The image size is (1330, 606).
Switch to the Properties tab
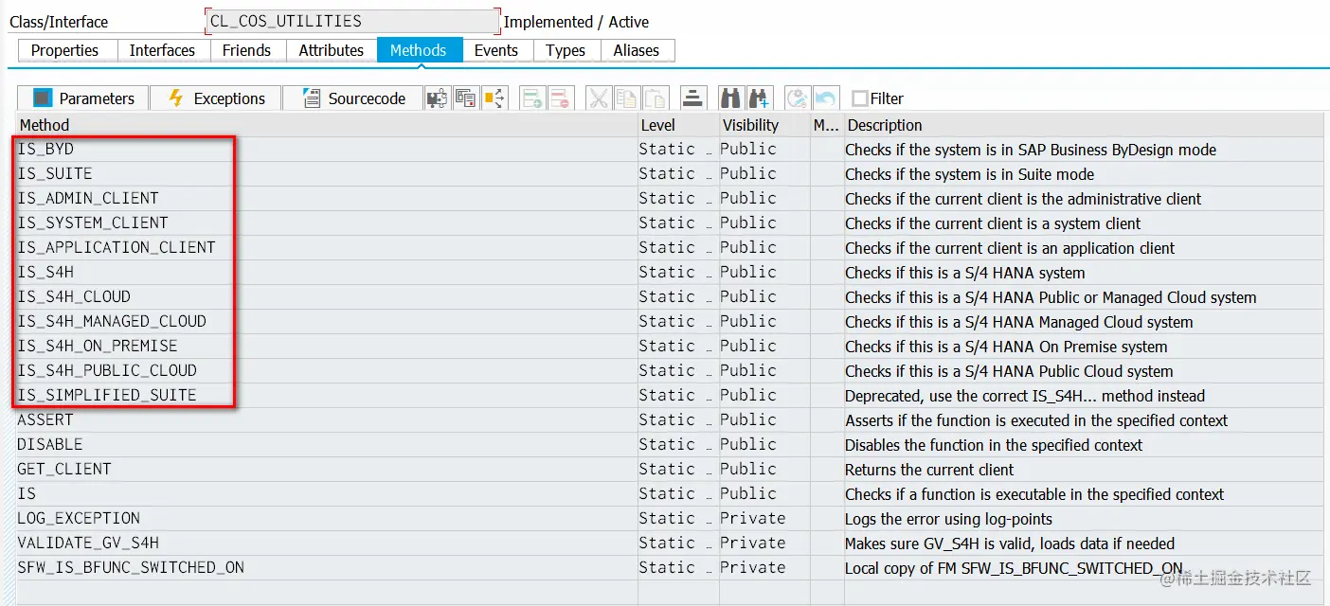pos(65,50)
